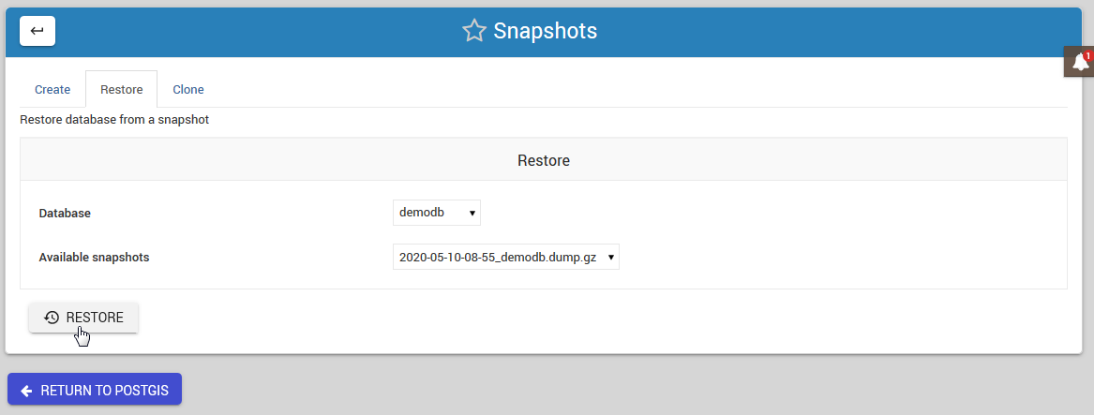Image resolution: width=1094 pixels, height=415 pixels.
Task: Click the back arrow button
Action: (37, 31)
